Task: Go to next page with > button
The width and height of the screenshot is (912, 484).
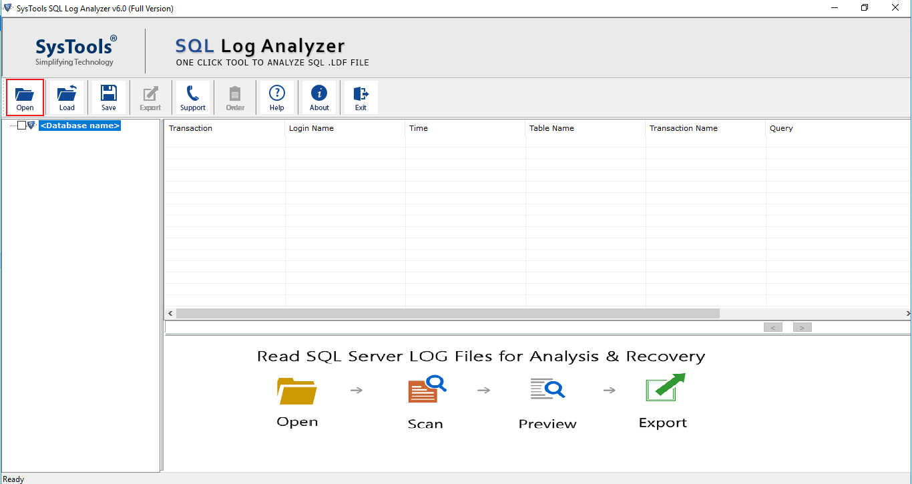Action: click(x=803, y=327)
